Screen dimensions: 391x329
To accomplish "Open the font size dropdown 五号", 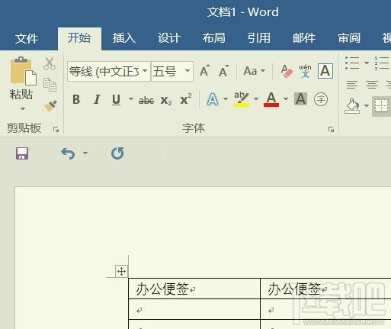I will click(x=172, y=71).
